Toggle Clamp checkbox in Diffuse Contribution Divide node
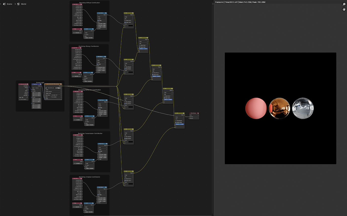This screenshot has height=216, width=347. click(85, 34)
